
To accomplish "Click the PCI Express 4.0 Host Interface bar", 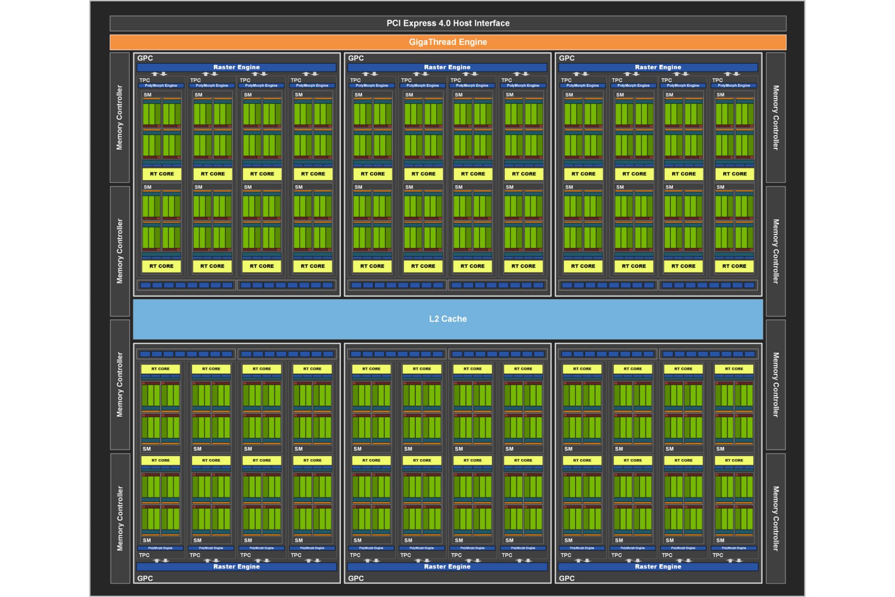I will click(448, 23).
